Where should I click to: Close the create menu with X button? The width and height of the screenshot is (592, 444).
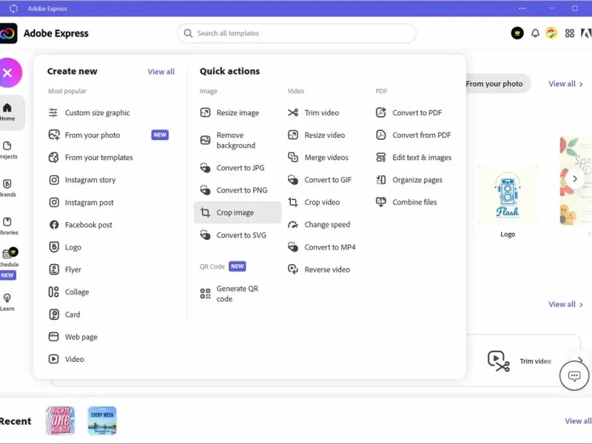[x=7, y=73]
